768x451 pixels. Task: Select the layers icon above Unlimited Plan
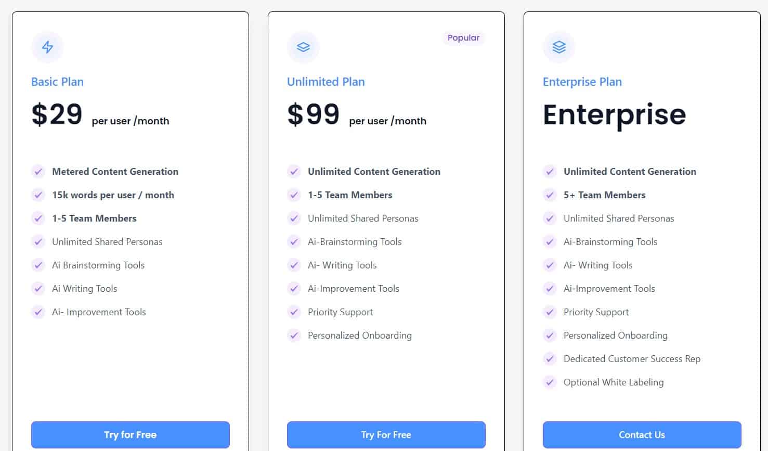303,47
